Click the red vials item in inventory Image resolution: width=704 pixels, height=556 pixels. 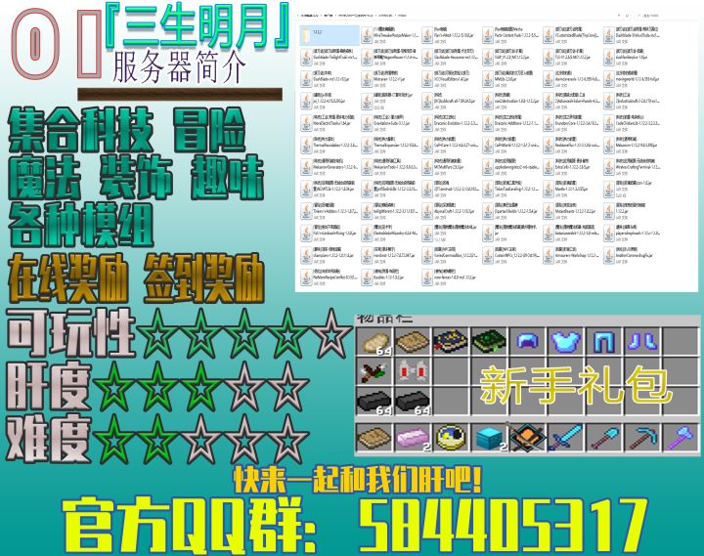point(413,371)
